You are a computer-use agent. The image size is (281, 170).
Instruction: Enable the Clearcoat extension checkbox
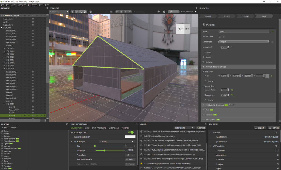pos(203,115)
